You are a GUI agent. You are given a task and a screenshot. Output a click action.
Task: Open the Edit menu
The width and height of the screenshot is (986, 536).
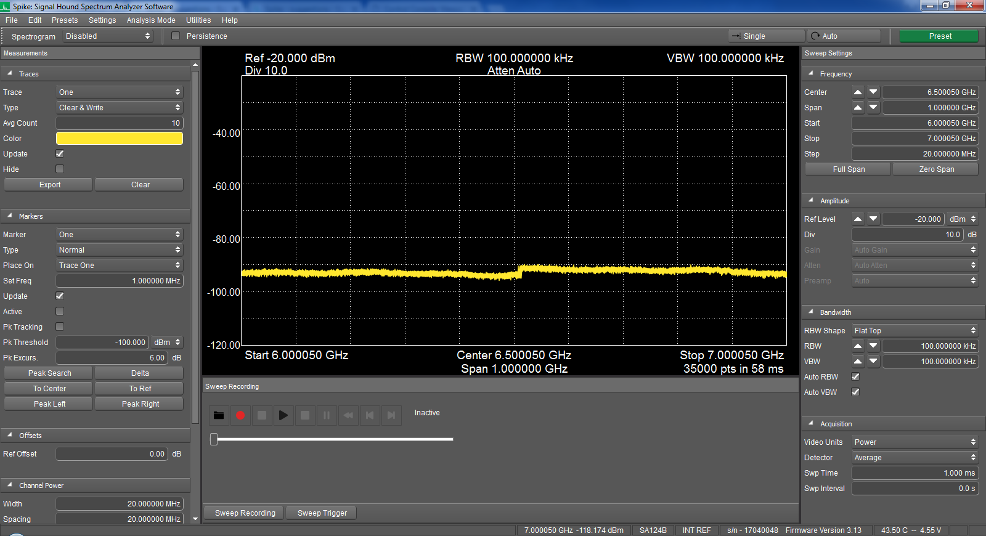click(x=35, y=20)
